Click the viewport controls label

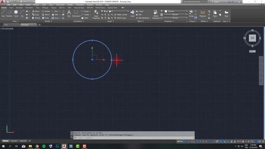coord(7,29)
